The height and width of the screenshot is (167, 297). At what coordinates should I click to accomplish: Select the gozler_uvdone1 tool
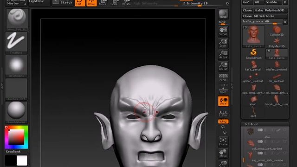point(253,77)
